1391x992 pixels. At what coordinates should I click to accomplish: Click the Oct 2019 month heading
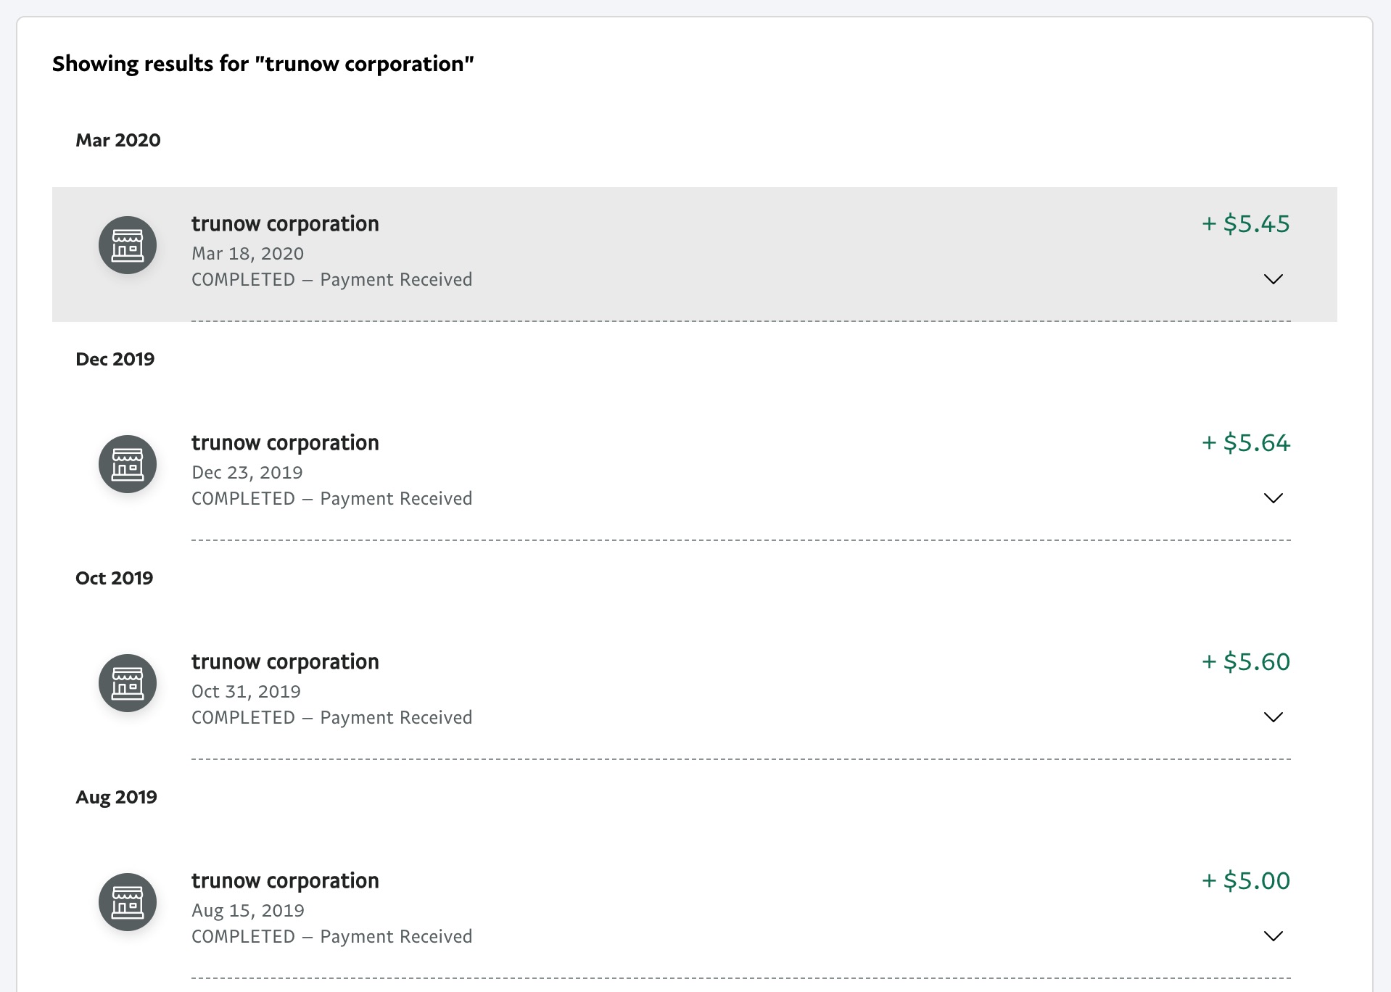tap(115, 579)
